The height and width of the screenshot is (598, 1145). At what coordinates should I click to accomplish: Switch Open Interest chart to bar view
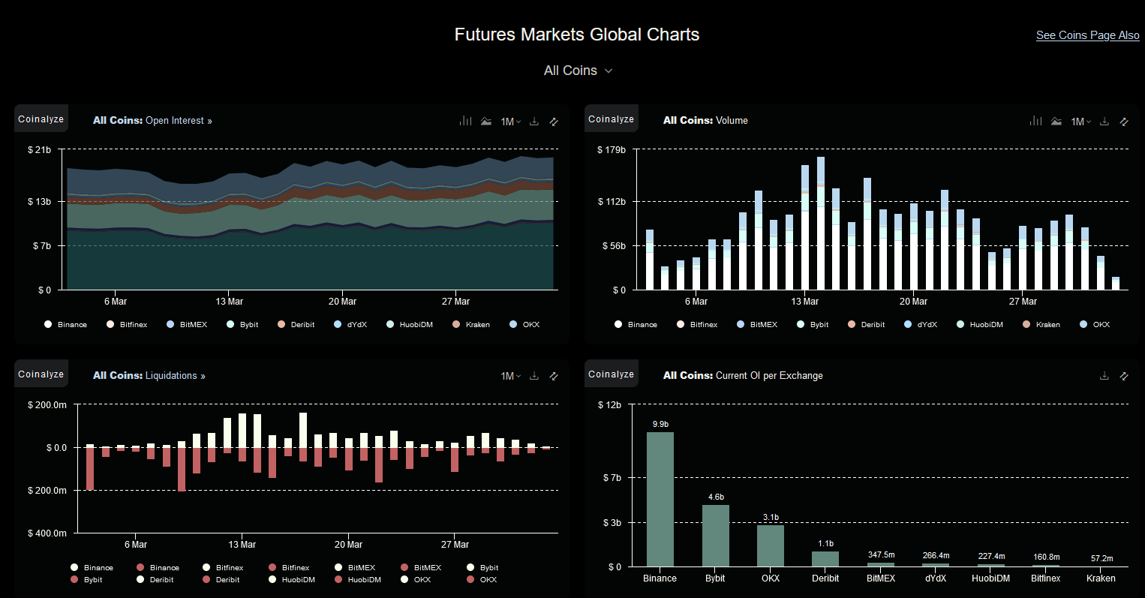click(466, 121)
